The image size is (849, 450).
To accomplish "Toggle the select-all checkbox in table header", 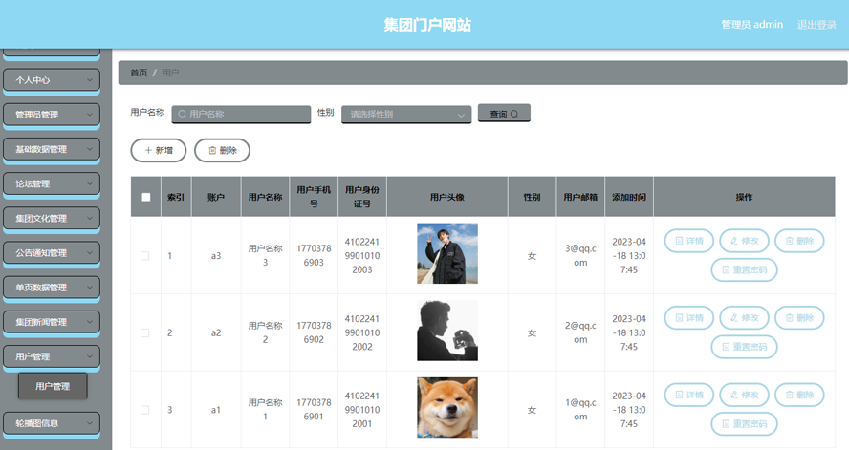I will (x=145, y=197).
